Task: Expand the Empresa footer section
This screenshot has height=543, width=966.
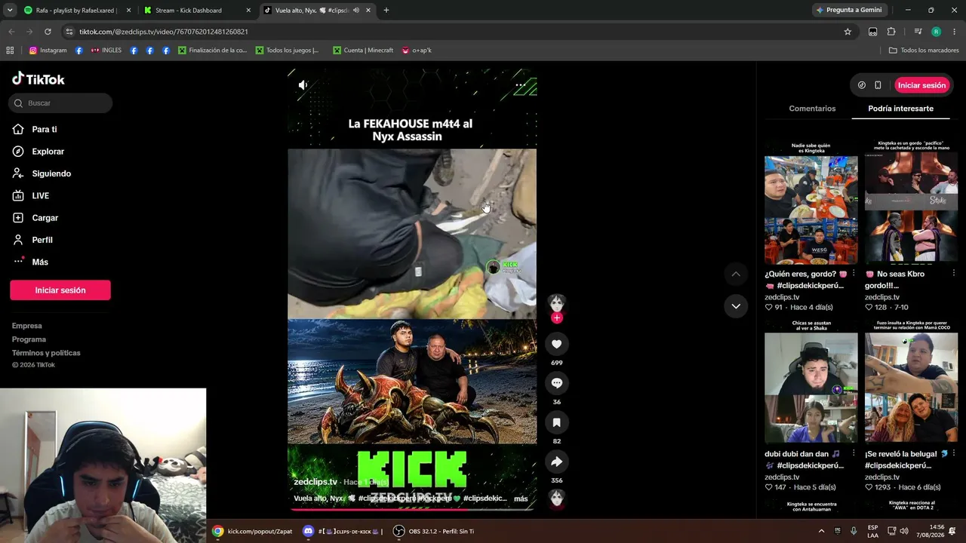Action: tap(27, 326)
